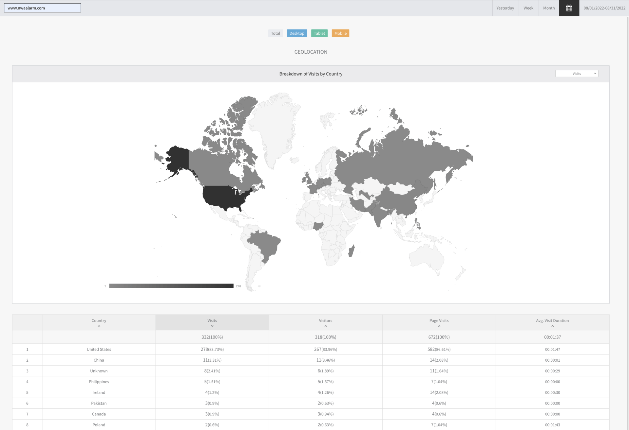
Task: Click the map legend gradient bar
Action: [x=171, y=286]
